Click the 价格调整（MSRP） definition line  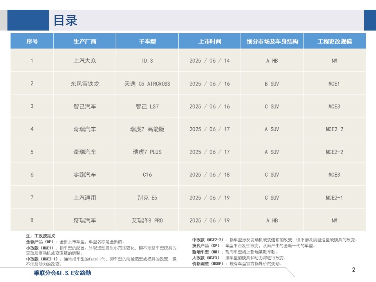coord(237,264)
